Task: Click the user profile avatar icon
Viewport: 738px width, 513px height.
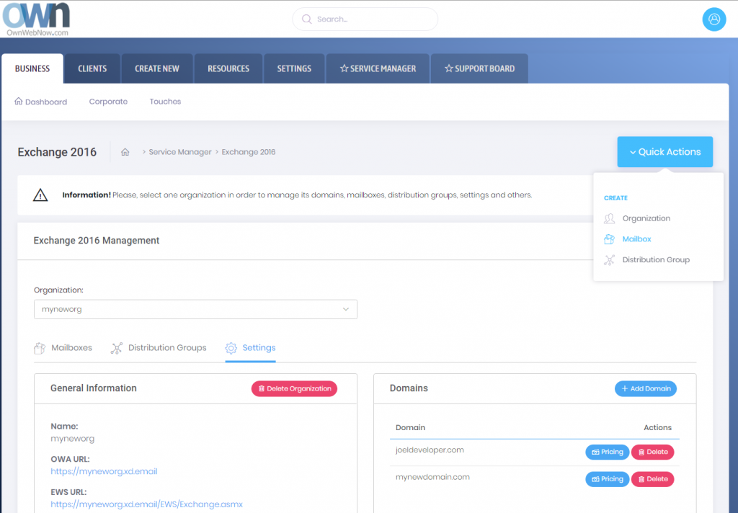Action: pyautogui.click(x=713, y=19)
